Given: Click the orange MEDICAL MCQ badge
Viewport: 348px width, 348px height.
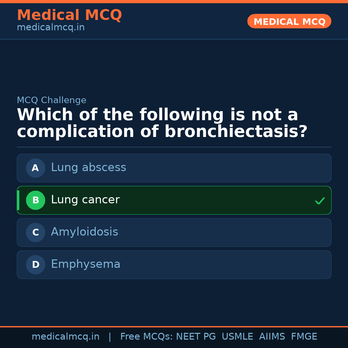Looking at the screenshot, I should tap(289, 21).
